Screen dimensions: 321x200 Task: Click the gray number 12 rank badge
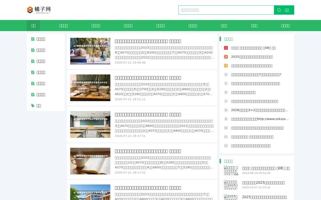click(x=226, y=146)
